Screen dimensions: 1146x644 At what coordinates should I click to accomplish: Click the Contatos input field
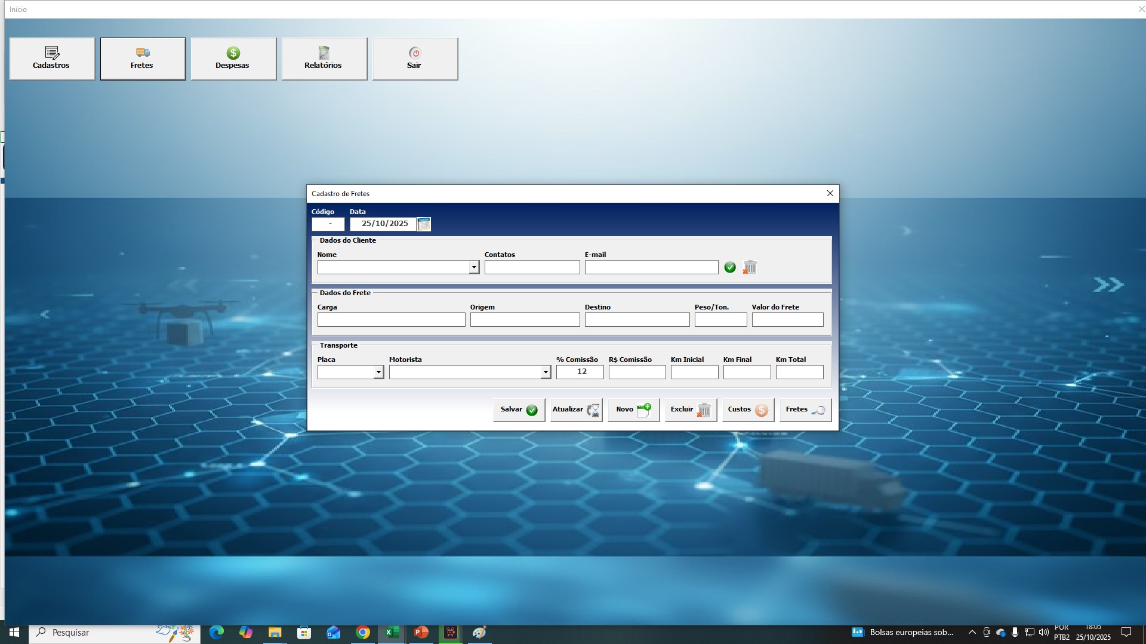pyautogui.click(x=532, y=267)
